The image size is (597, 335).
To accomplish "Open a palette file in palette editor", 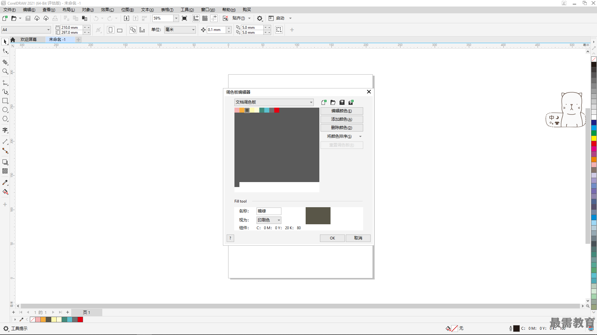I will (333, 102).
